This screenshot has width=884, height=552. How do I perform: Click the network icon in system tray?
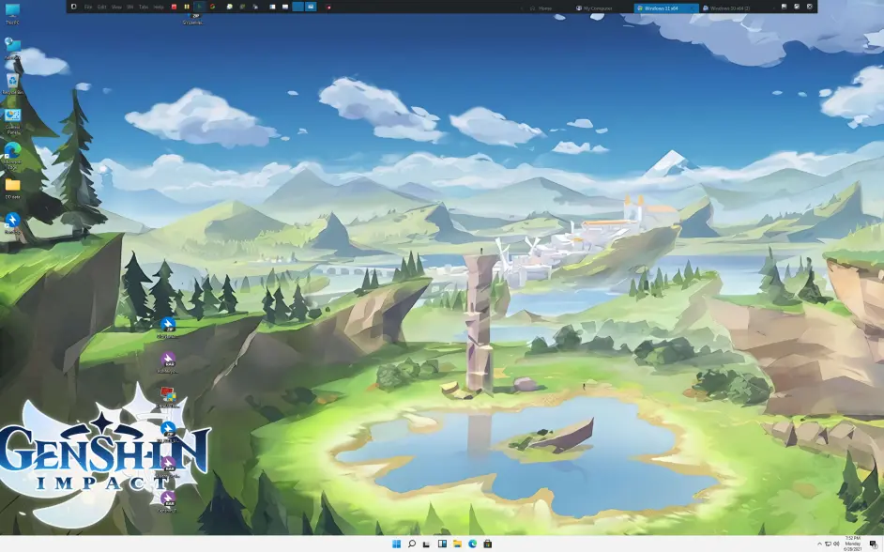(829, 544)
